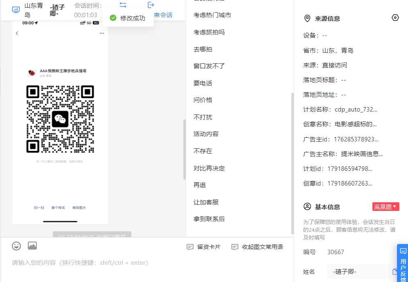The image size is (408, 282).
Task: Click 换个样式 in the screenshot
Action: (58, 208)
